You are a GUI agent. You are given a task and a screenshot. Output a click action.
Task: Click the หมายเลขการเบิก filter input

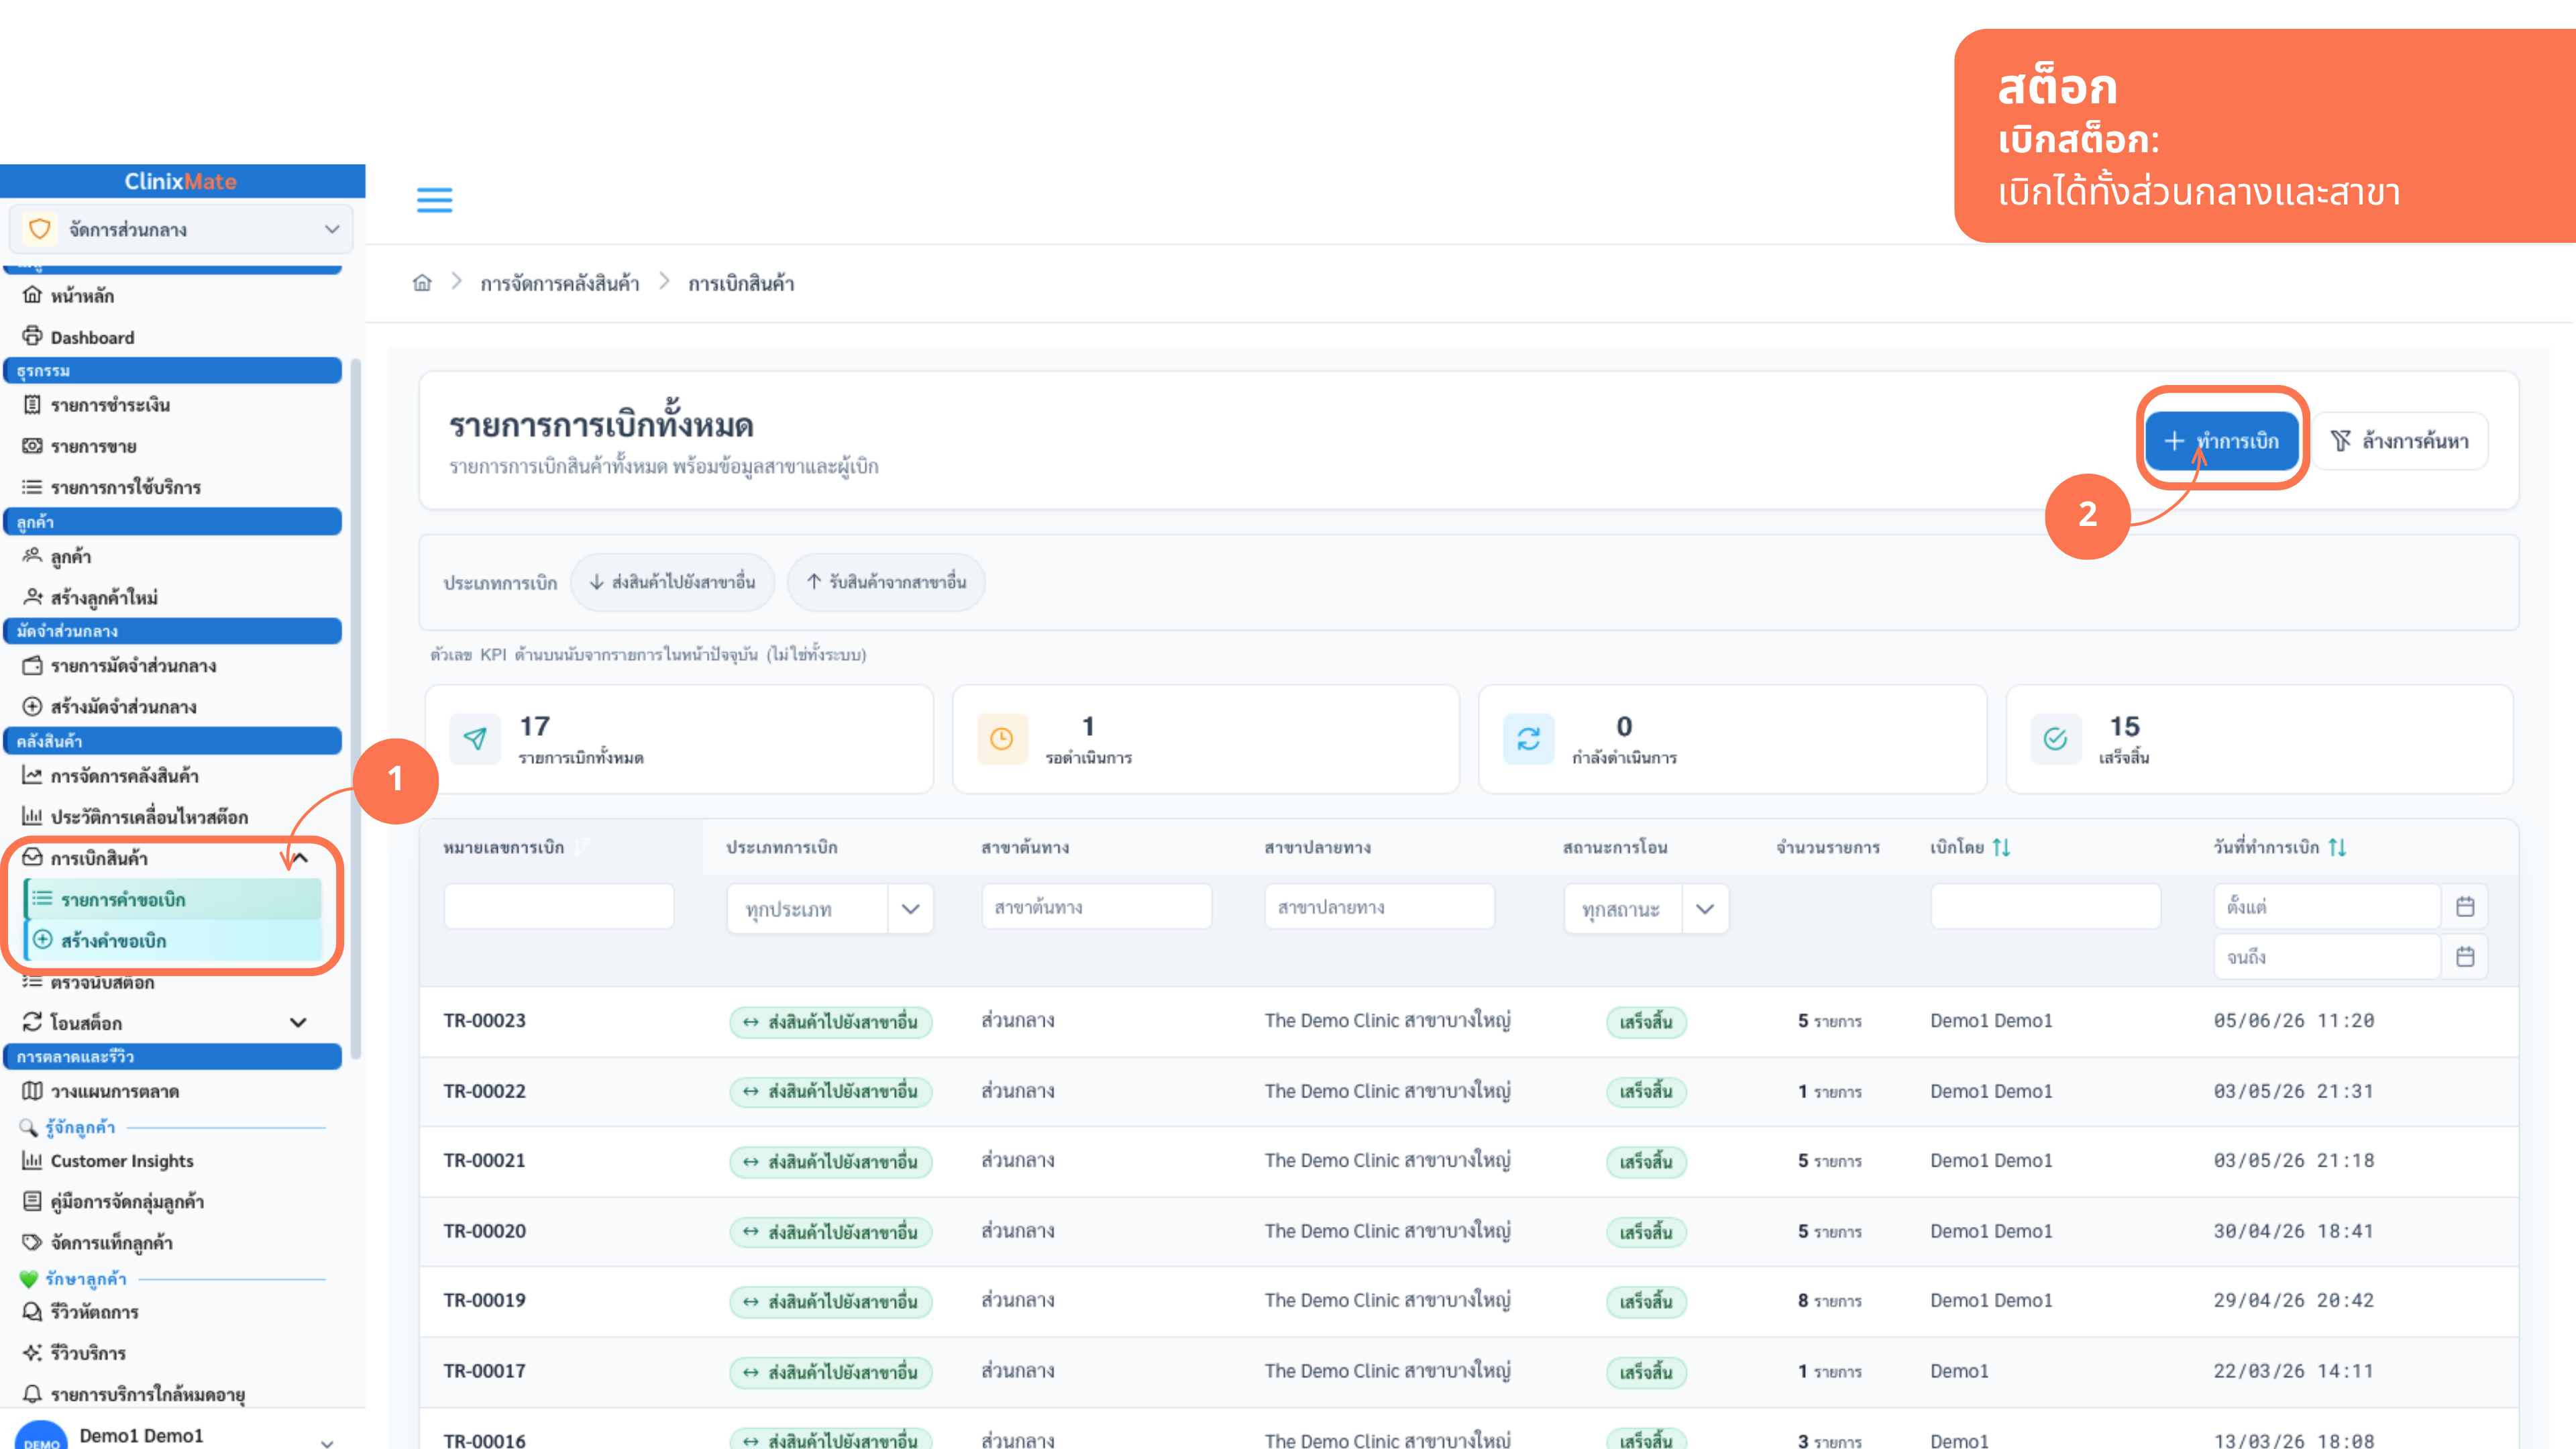[559, 907]
